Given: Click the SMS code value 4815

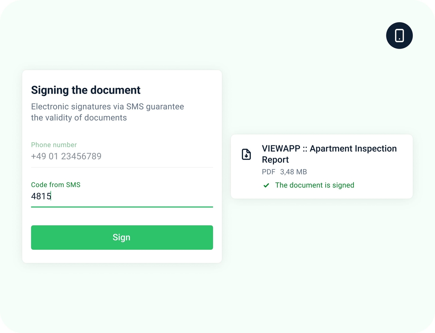Looking at the screenshot, I should point(41,196).
